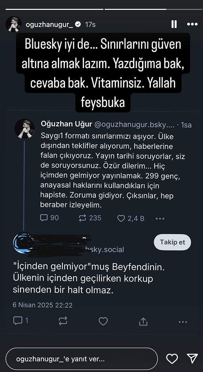203x372 pixels.
Task: Like the post with 2,4 B likes
Action: click(121, 218)
